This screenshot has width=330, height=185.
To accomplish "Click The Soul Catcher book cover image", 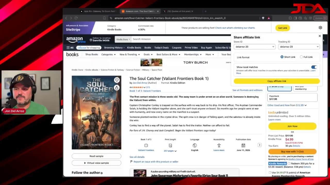I will tap(96, 113).
